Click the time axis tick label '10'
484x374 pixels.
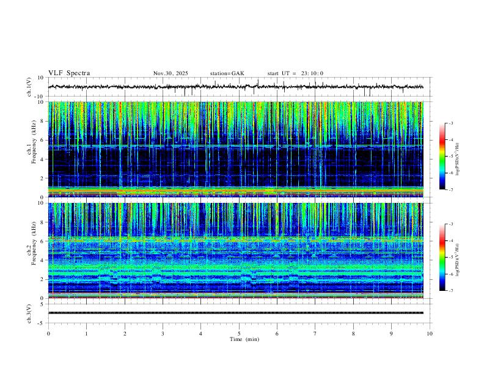(x=430, y=334)
